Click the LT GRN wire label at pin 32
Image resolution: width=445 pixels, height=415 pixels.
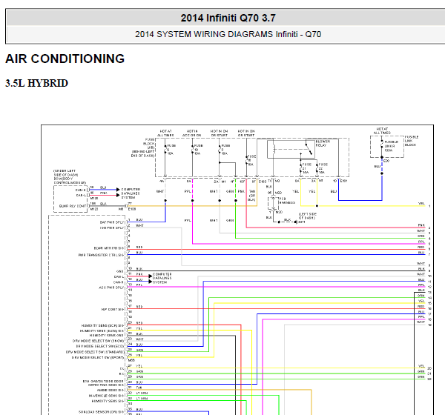(142, 394)
